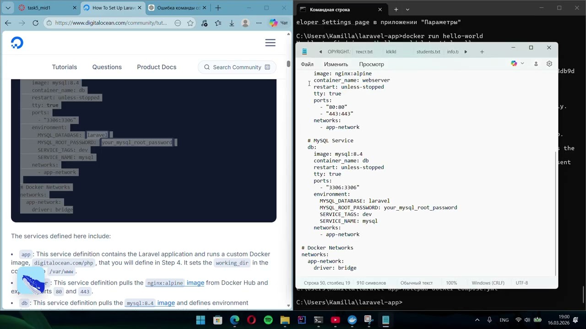The width and height of the screenshot is (586, 329).
Task: Click the Search Community field
Action: coord(237,67)
